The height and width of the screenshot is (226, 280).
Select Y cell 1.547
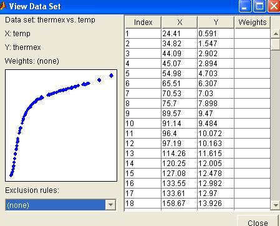pos(216,44)
